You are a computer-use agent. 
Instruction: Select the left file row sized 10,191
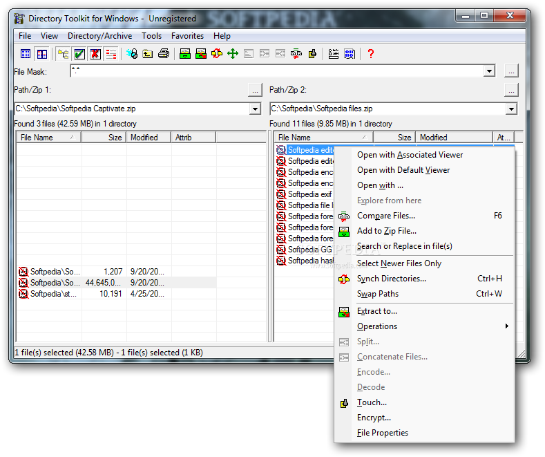click(x=117, y=295)
